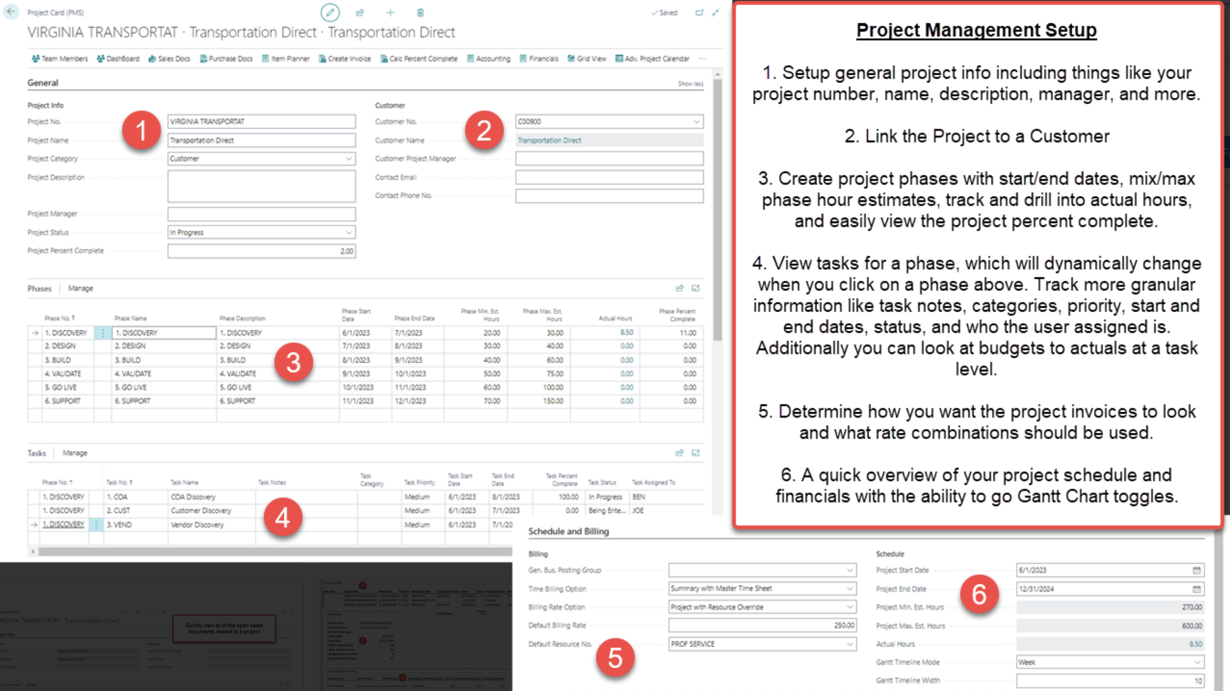The width and height of the screenshot is (1230, 691).
Task: Open Adv. Project Calendar action
Action: 652,59
